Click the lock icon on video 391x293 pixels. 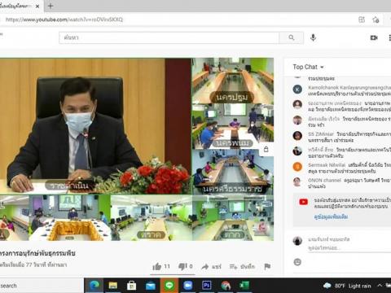pyautogui.click(x=266, y=149)
